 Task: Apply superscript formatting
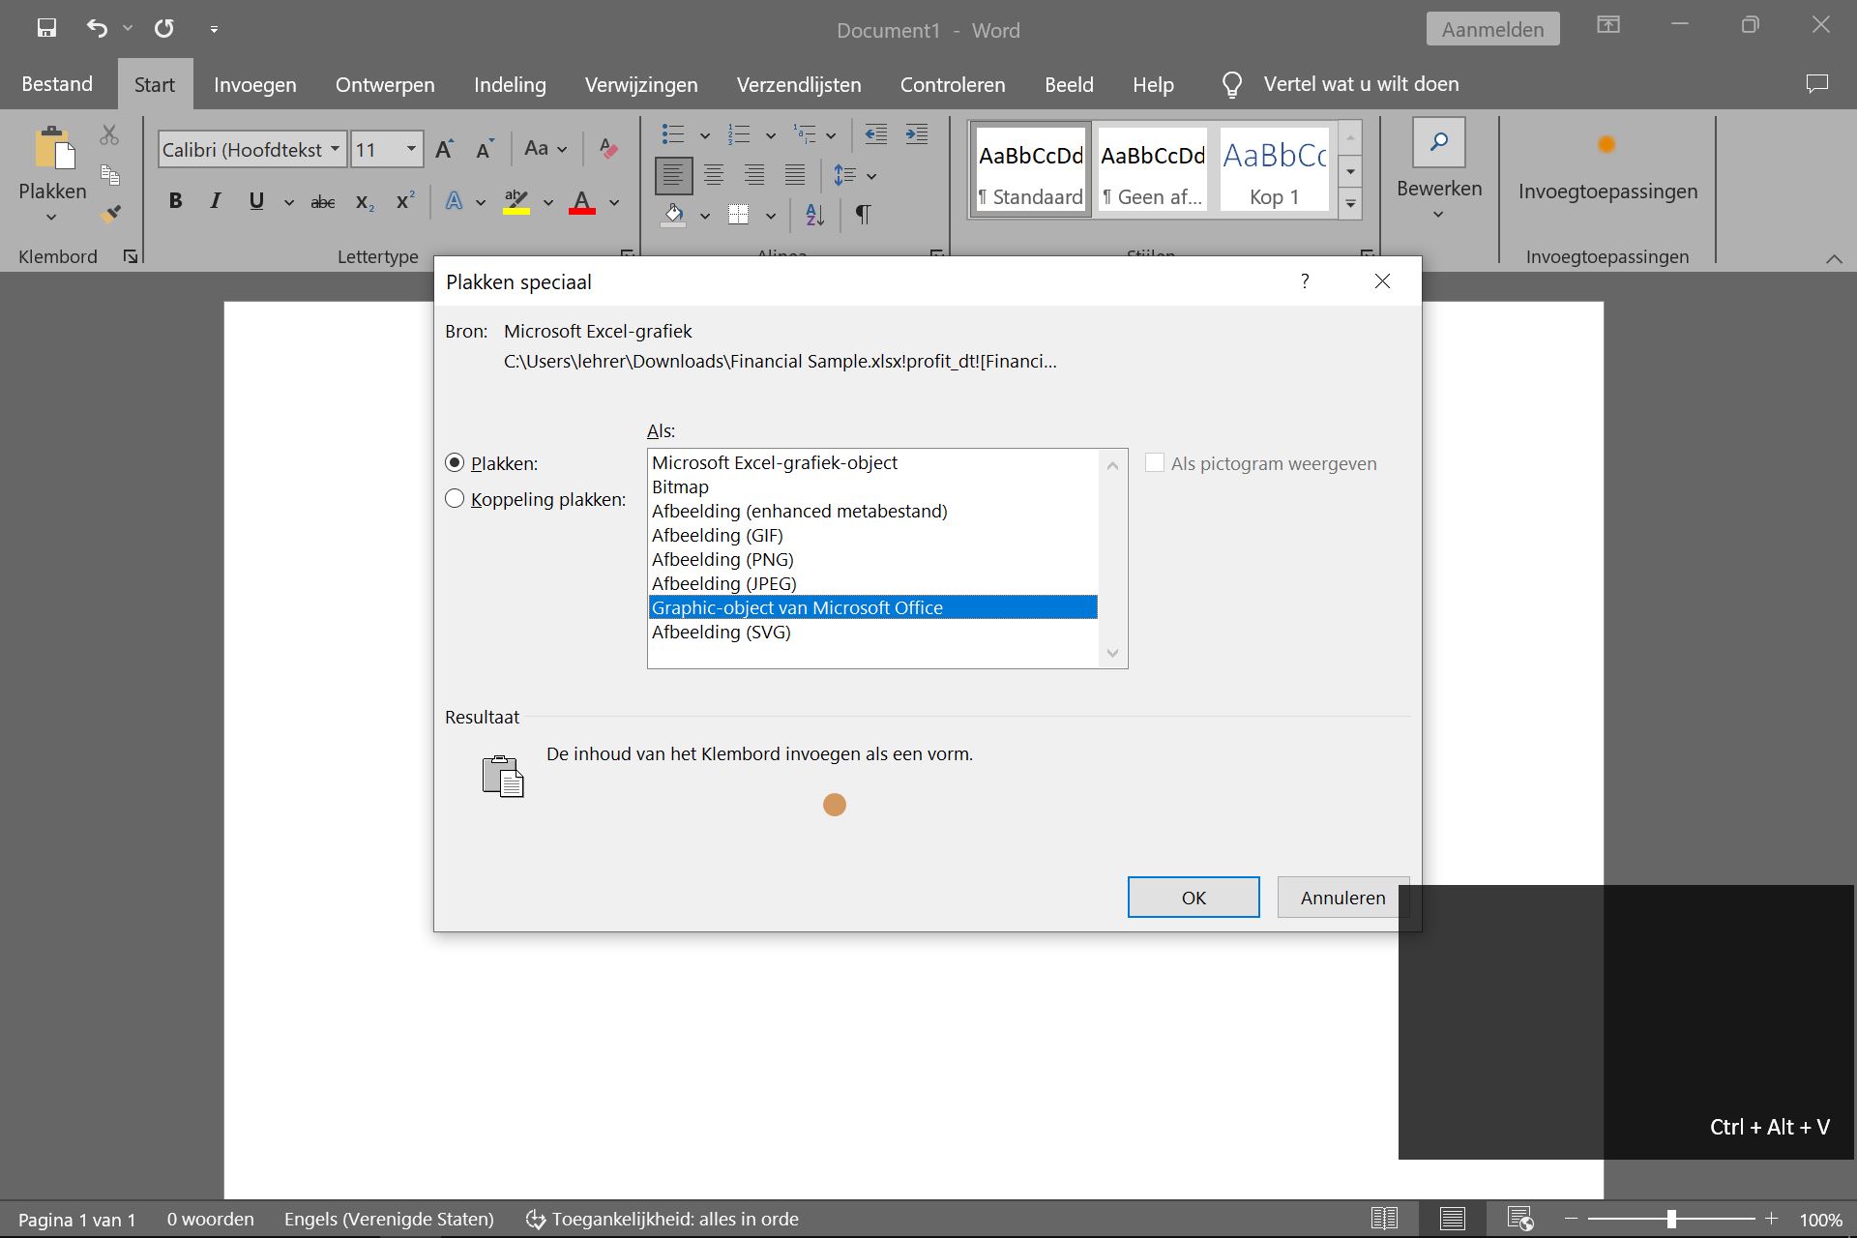pos(405,201)
